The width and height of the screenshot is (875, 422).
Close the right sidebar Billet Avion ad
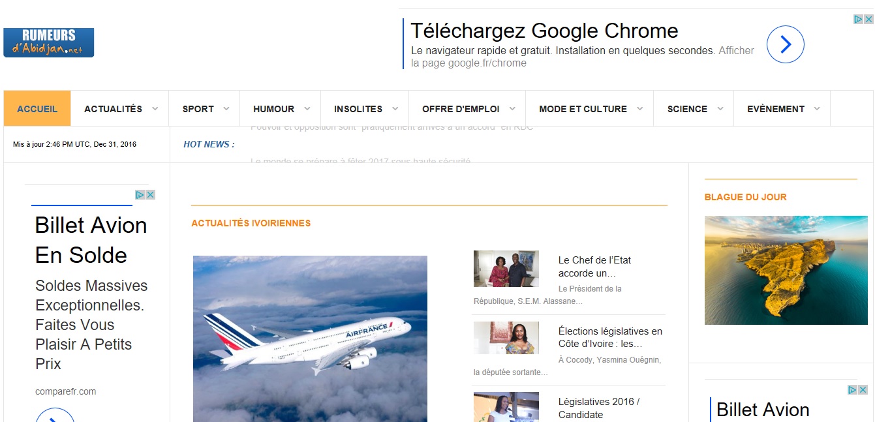pos(863,389)
